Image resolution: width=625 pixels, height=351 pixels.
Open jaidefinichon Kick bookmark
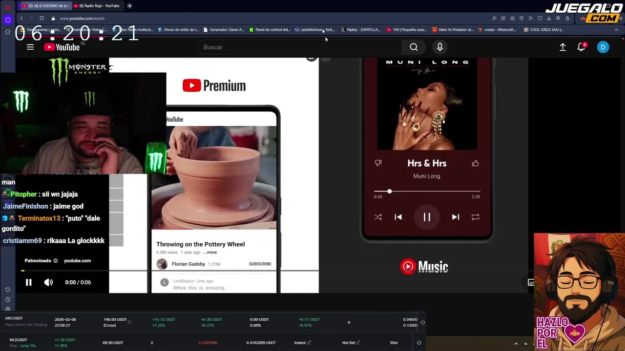(x=315, y=30)
